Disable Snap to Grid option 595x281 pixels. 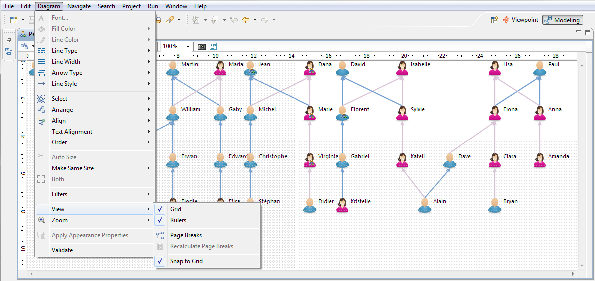pyautogui.click(x=186, y=261)
